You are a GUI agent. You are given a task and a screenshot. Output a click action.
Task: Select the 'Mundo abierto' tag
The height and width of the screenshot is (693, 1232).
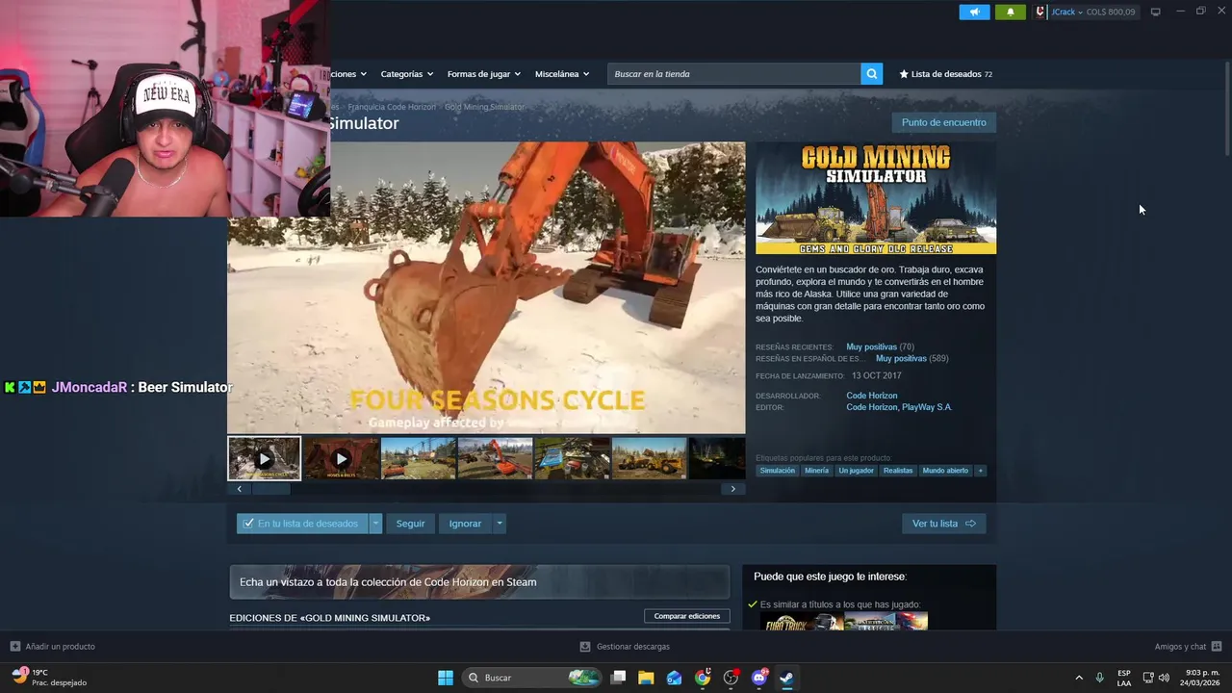tap(945, 471)
